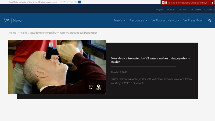Expand the blue box beside "Here's how you know"
The width and height of the screenshot is (215, 121).
tap(79, 2)
